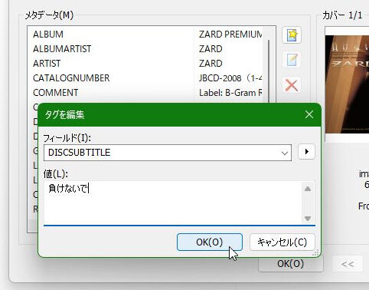The height and width of the screenshot is (290, 369).
Task: Click the edit tag pencil icon
Action: click(292, 60)
